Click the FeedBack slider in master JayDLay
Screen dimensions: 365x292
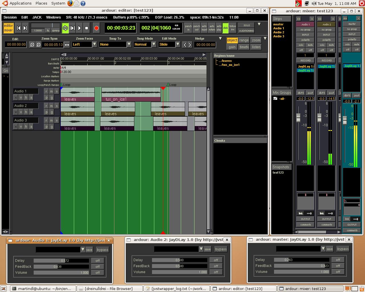click(301, 266)
